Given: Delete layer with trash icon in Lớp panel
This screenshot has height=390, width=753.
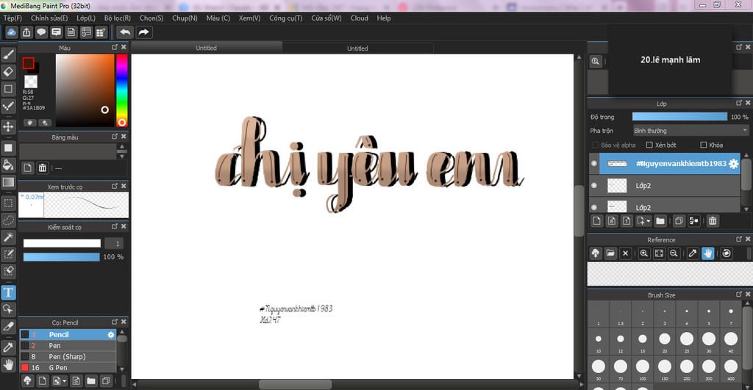Looking at the screenshot, I should [713, 220].
